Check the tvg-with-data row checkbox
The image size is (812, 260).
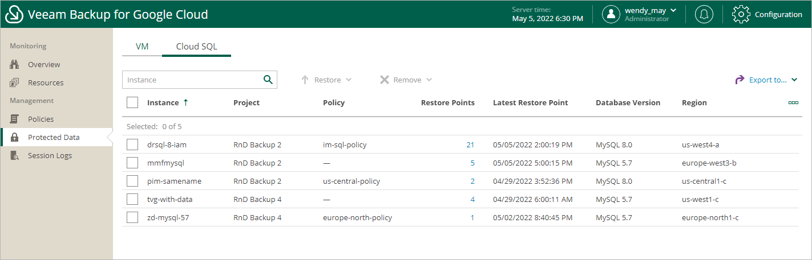pyautogui.click(x=132, y=199)
